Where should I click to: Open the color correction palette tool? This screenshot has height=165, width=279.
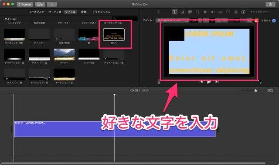click(190, 12)
